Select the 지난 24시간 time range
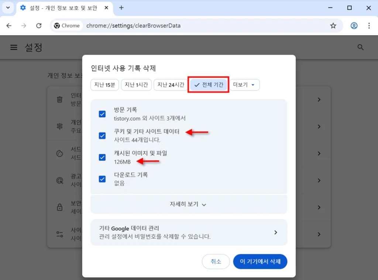Screen dimensions: 378x280 click(170, 85)
